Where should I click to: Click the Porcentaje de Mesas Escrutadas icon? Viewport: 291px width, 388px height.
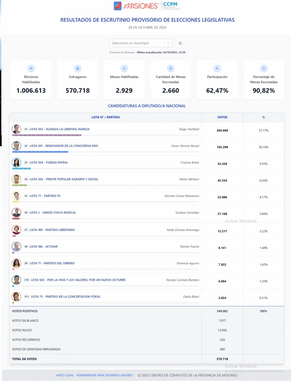click(x=264, y=69)
